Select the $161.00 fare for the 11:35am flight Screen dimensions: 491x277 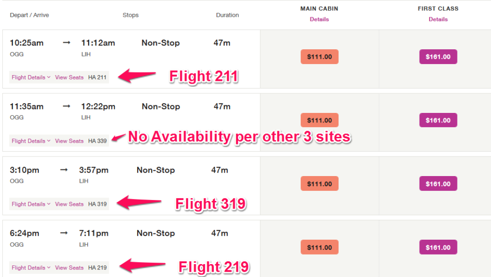[438, 120]
